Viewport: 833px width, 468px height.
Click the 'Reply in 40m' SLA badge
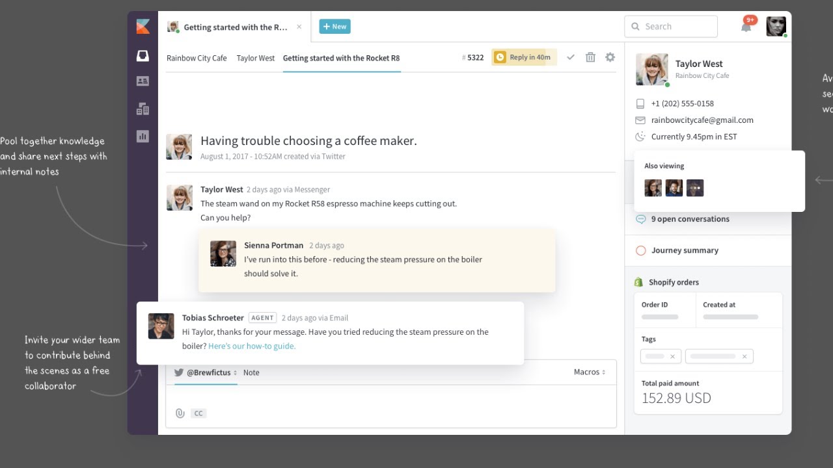[x=524, y=57]
